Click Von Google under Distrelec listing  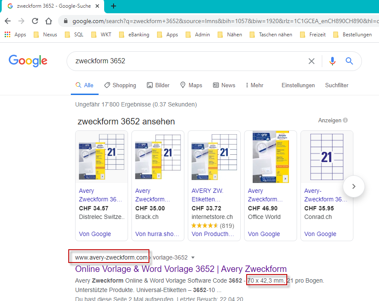pos(95,234)
